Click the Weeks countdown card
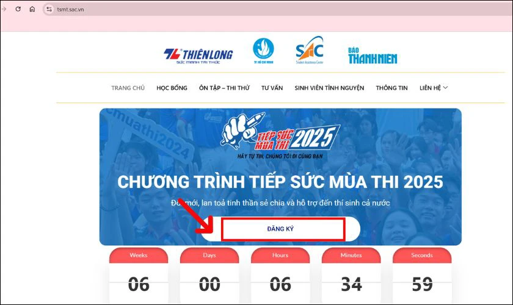 point(139,275)
